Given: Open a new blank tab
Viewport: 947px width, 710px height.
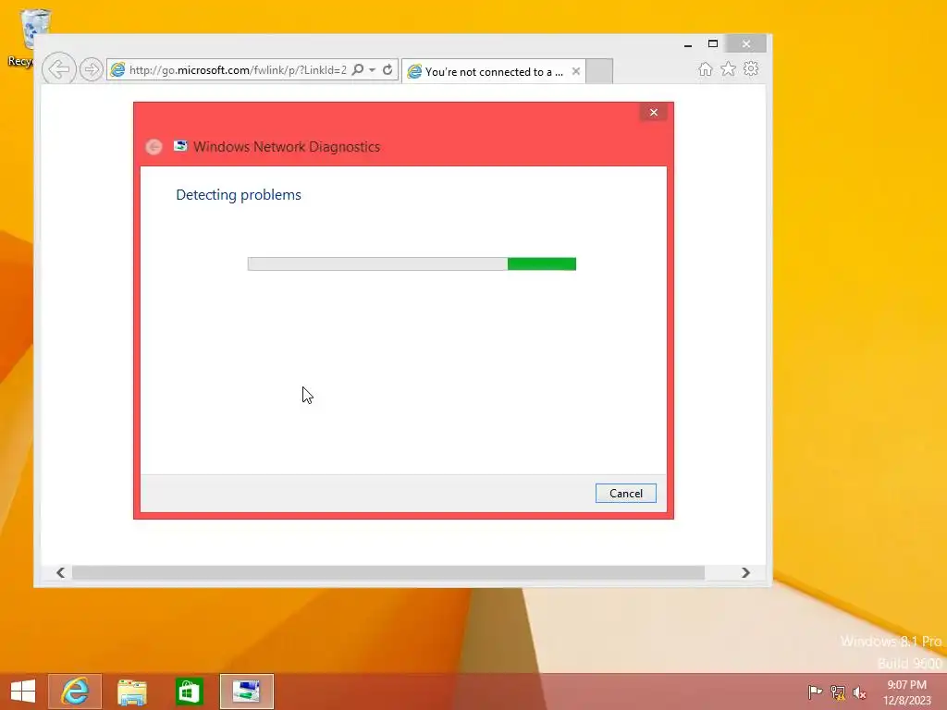Looking at the screenshot, I should tap(599, 71).
